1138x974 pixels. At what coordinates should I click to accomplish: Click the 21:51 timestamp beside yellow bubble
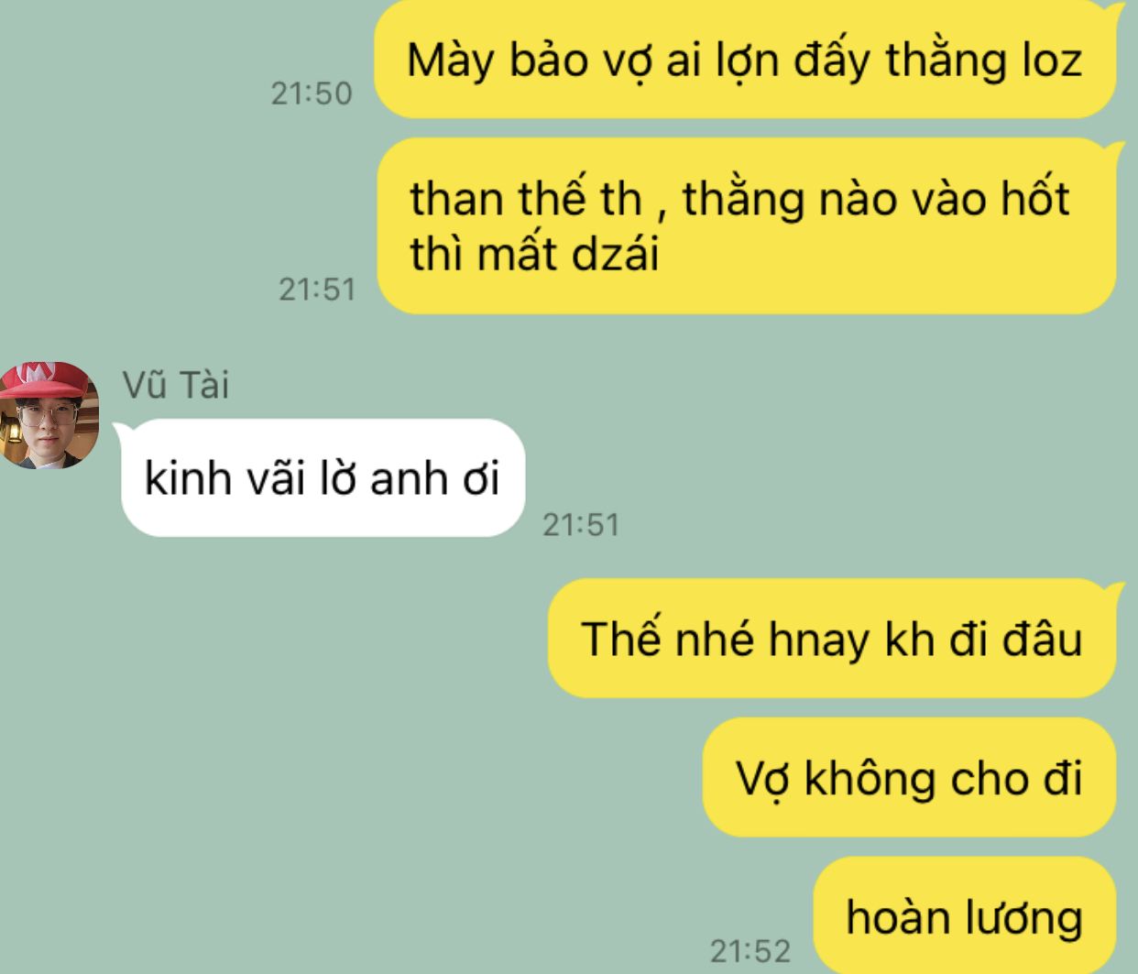(x=317, y=289)
